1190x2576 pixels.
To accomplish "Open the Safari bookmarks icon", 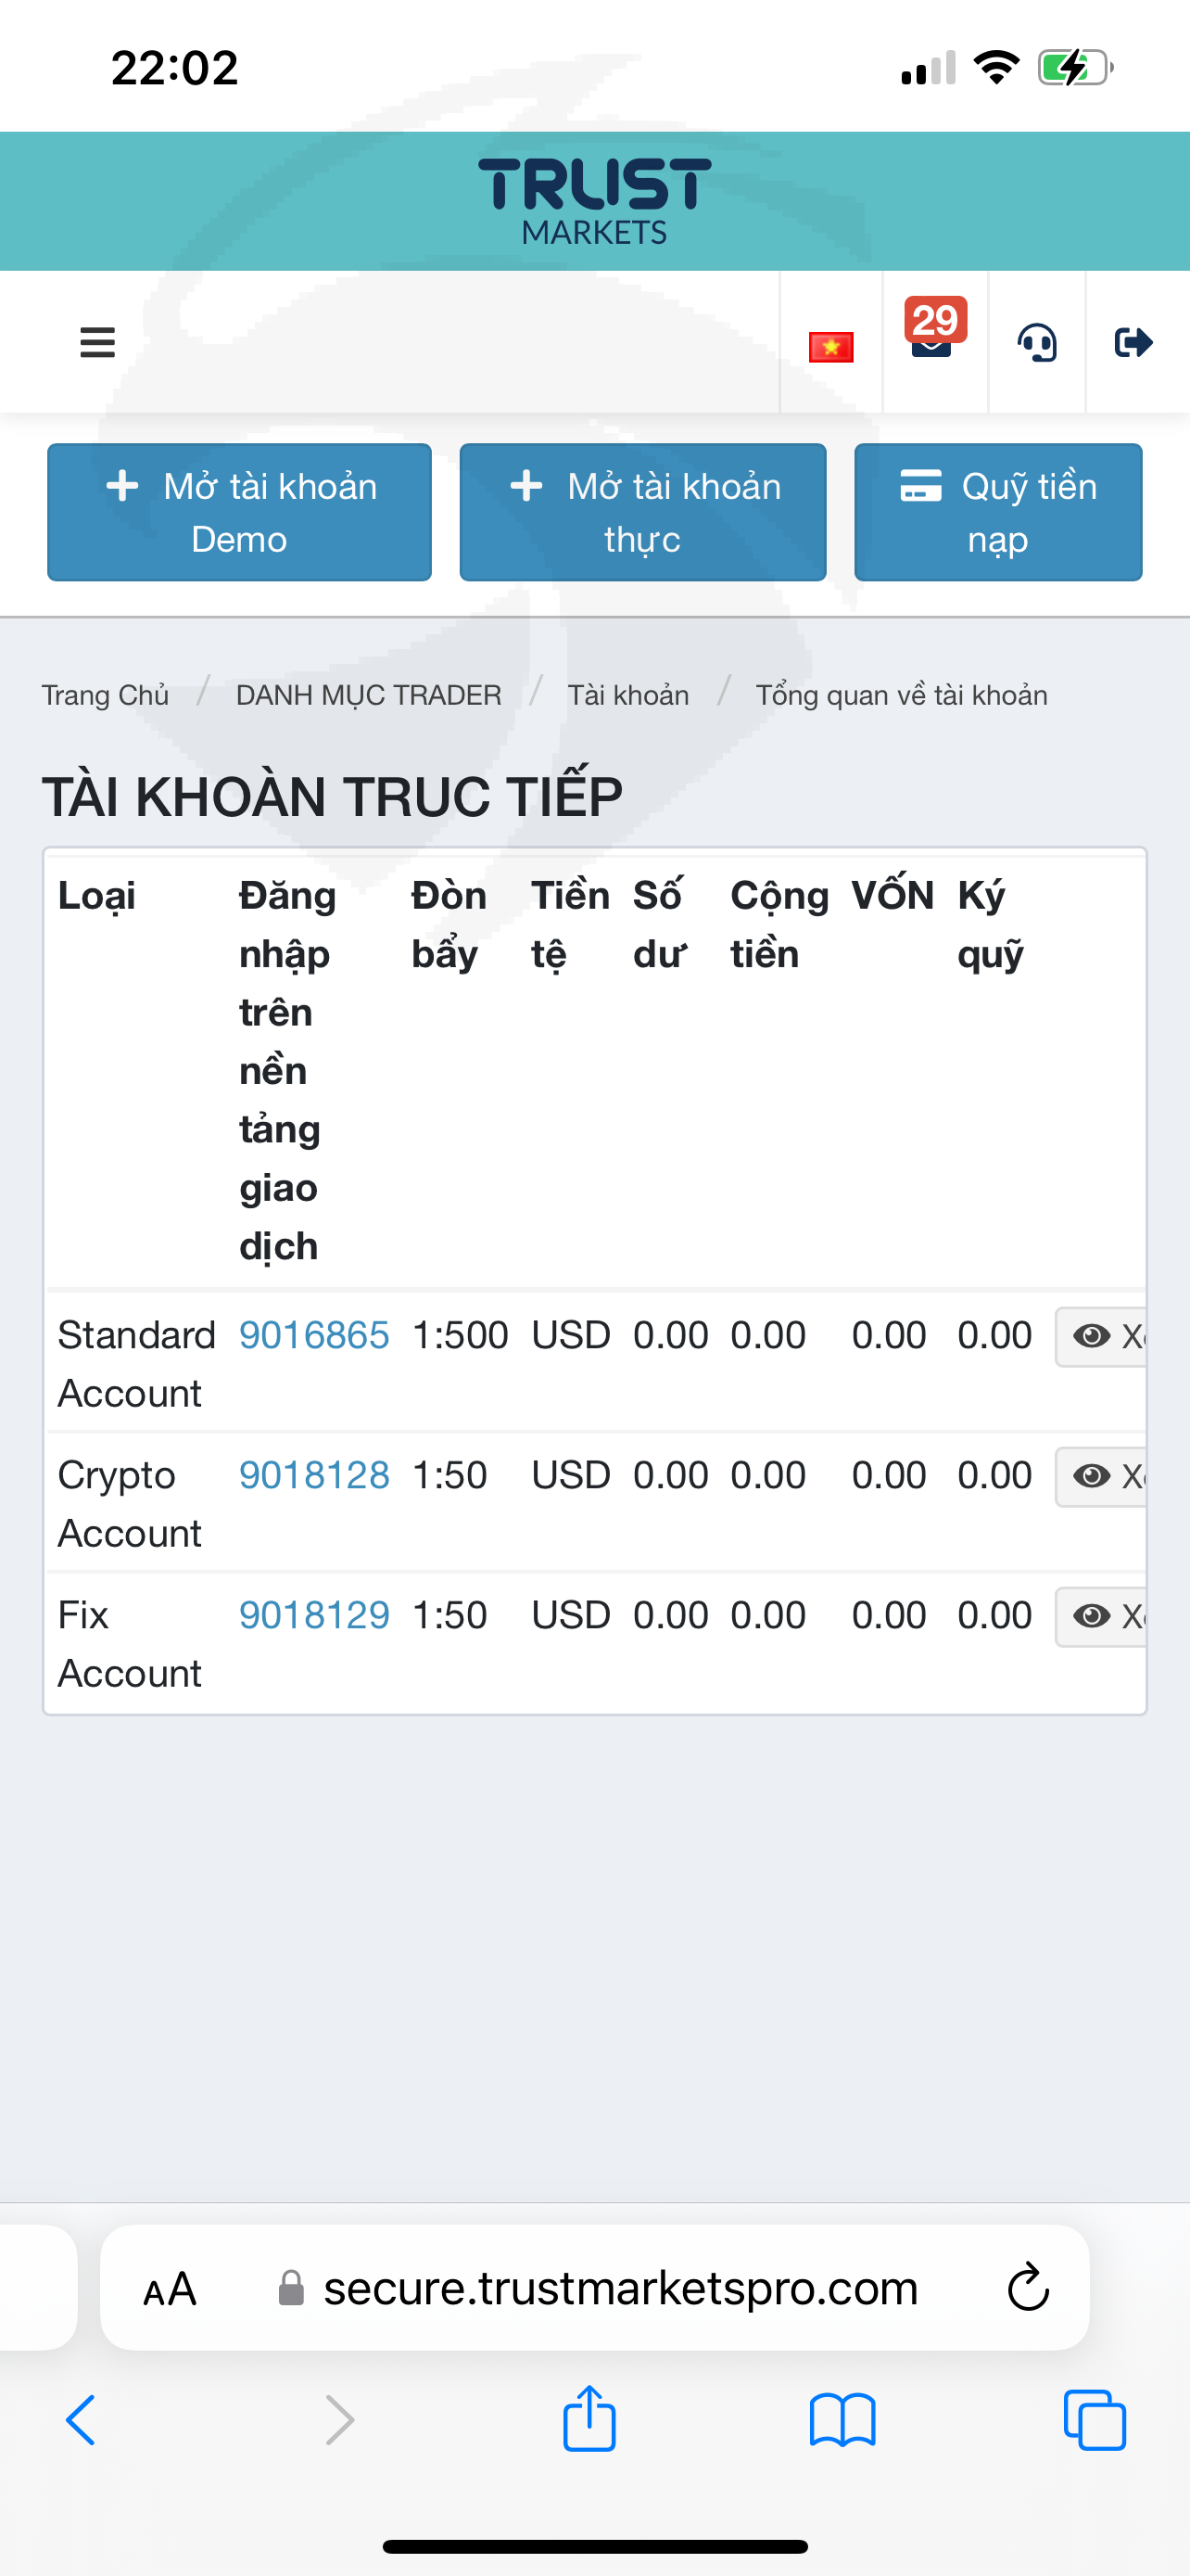I will pyautogui.click(x=842, y=2419).
